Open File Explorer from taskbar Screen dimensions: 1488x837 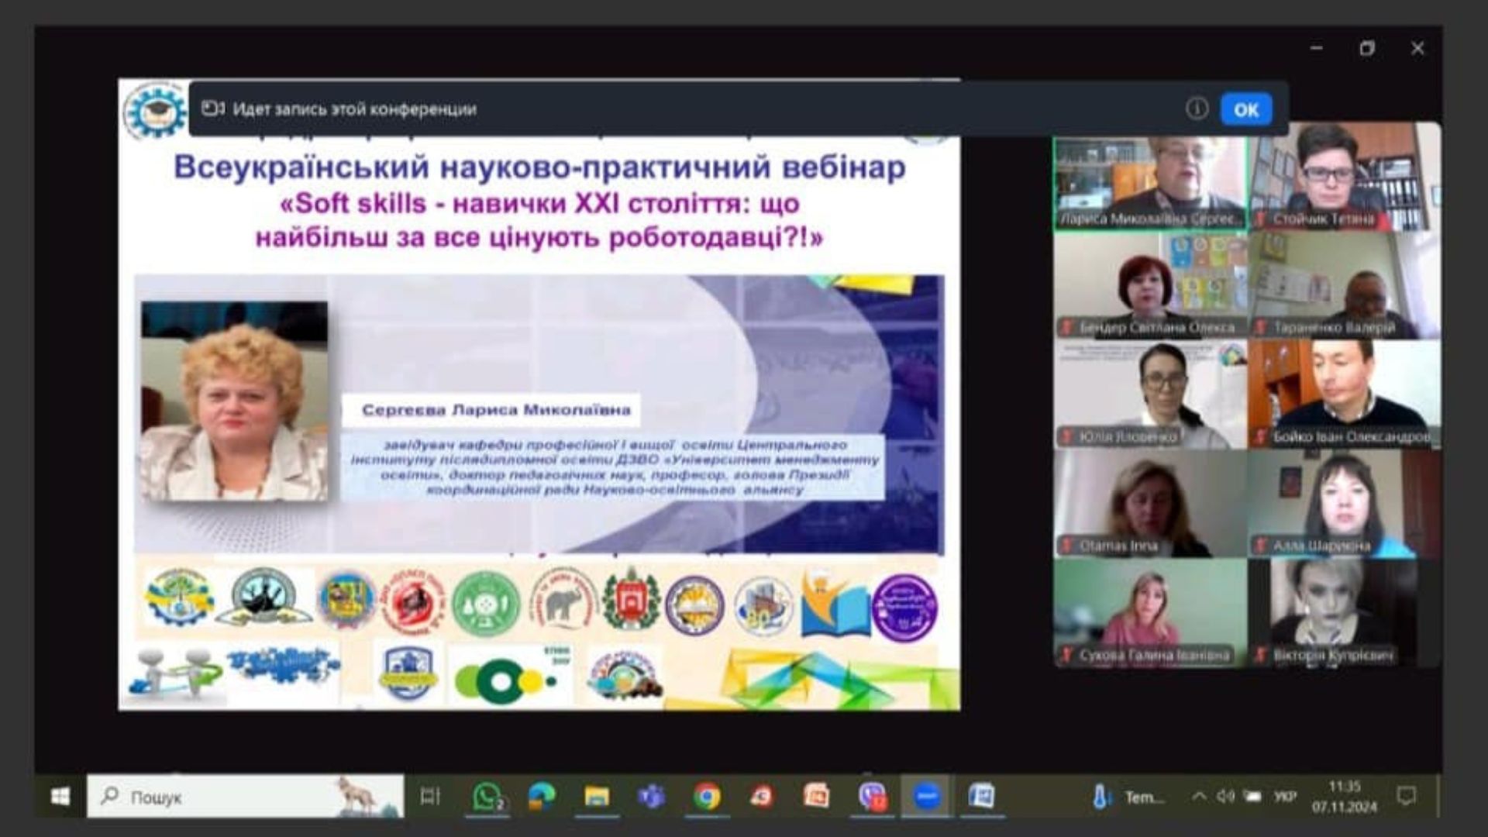(x=597, y=797)
